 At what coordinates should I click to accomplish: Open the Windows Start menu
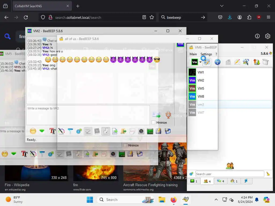coord(90,200)
